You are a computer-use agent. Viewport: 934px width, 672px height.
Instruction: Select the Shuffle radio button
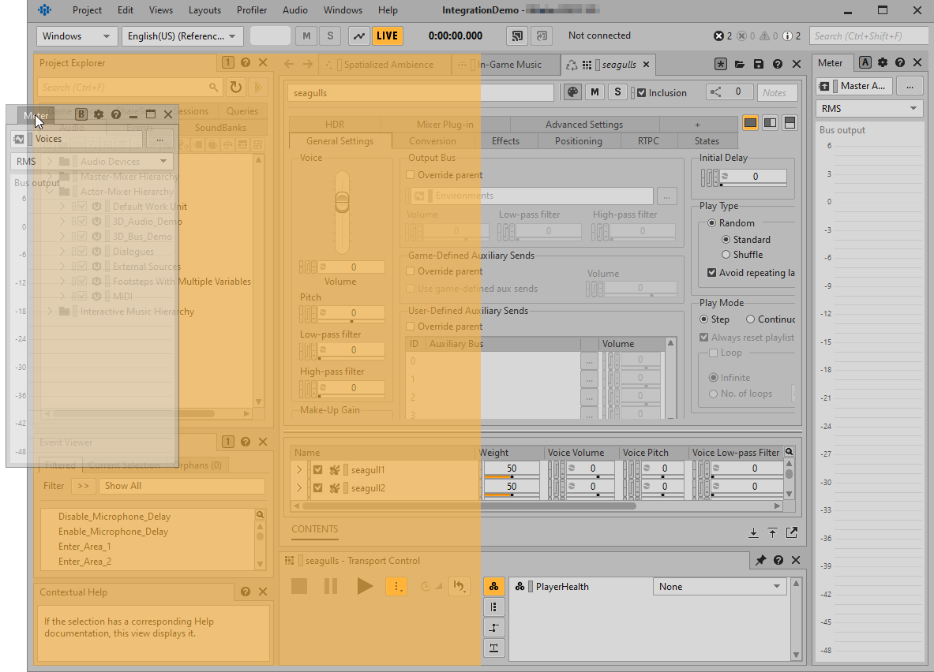(x=726, y=255)
